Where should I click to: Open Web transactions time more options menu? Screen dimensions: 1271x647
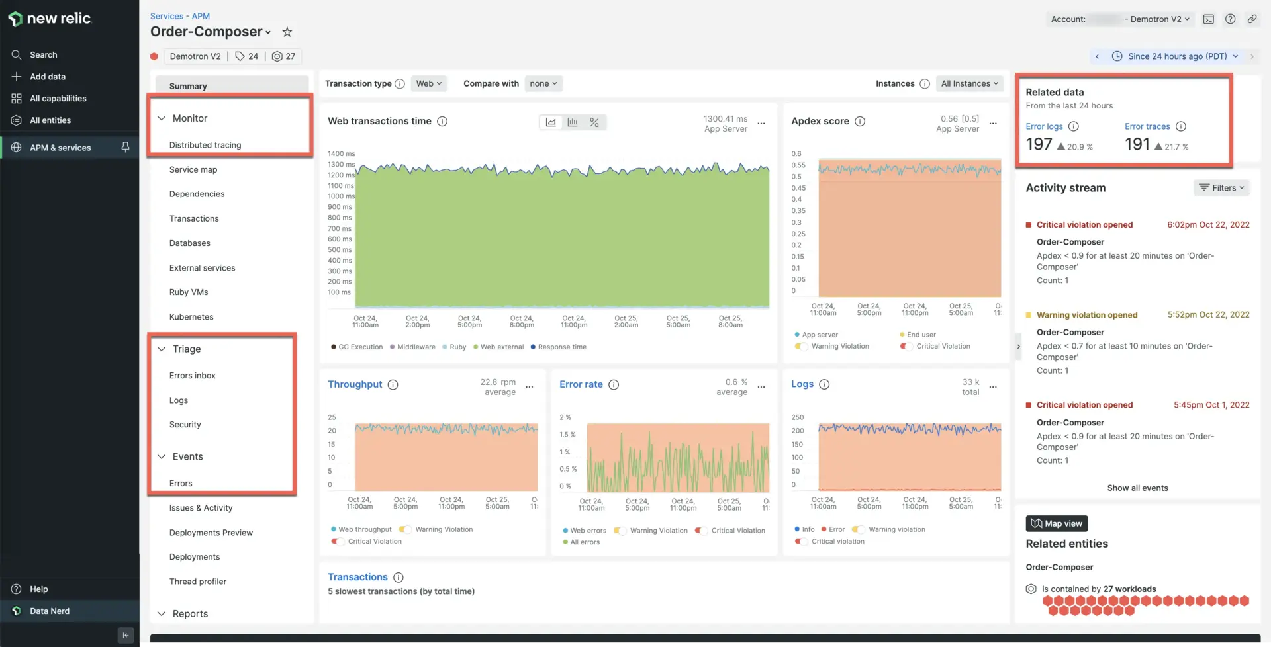pyautogui.click(x=761, y=124)
